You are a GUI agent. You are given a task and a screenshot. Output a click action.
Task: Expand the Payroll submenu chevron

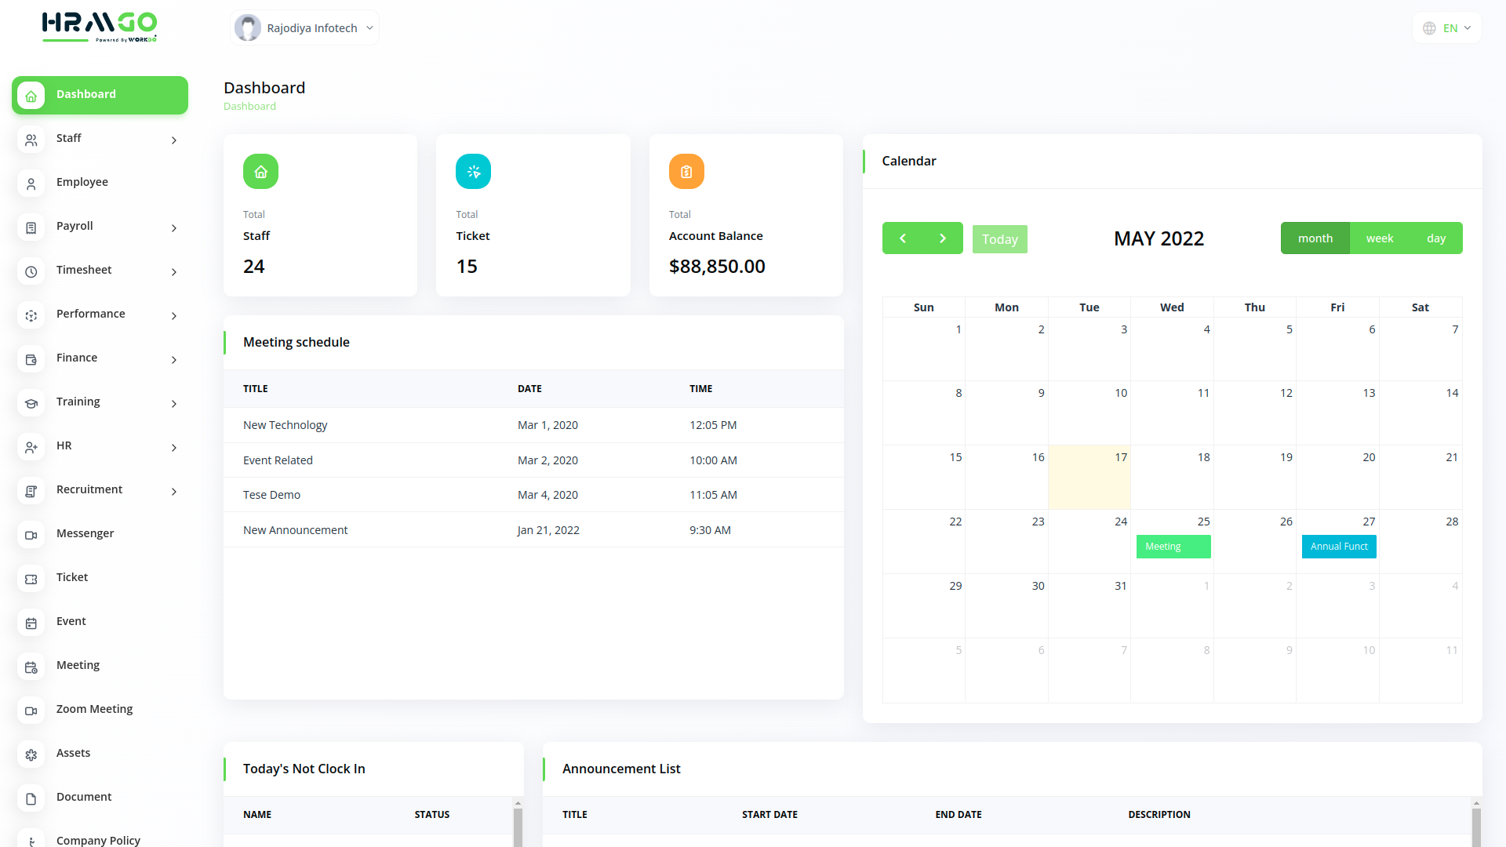pyautogui.click(x=174, y=228)
